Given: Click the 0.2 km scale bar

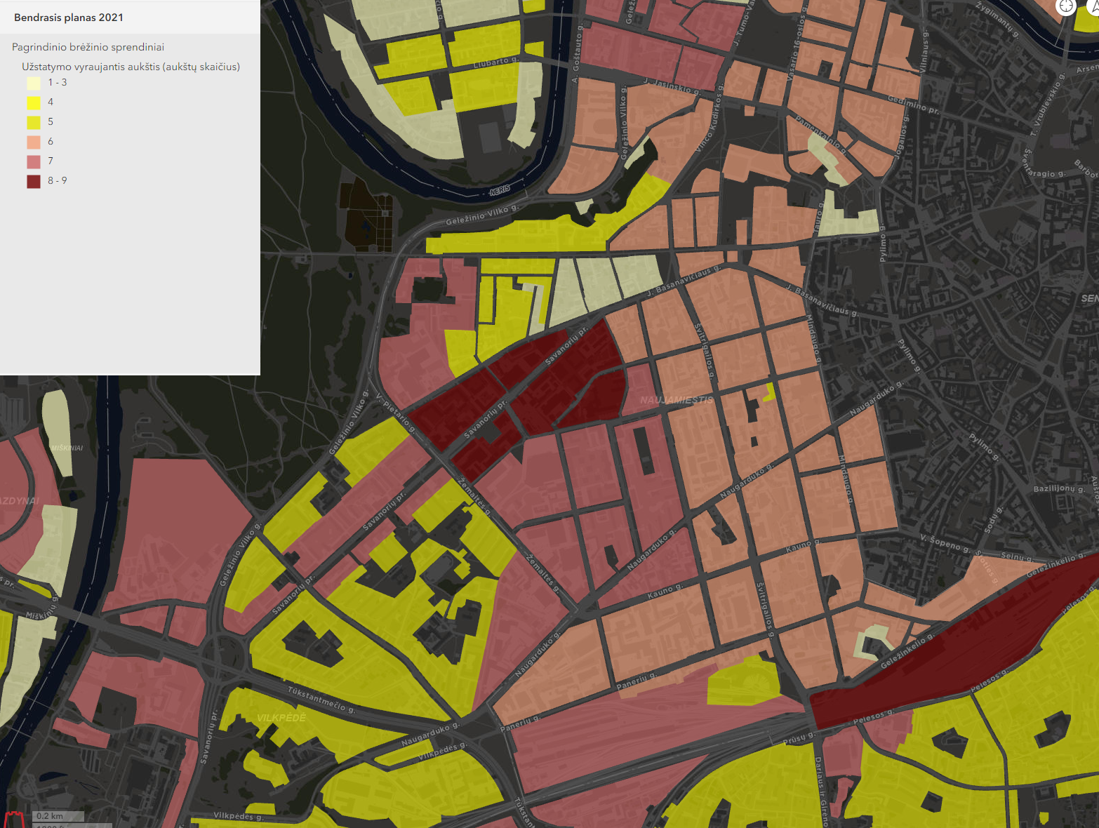Looking at the screenshot, I should [x=59, y=816].
